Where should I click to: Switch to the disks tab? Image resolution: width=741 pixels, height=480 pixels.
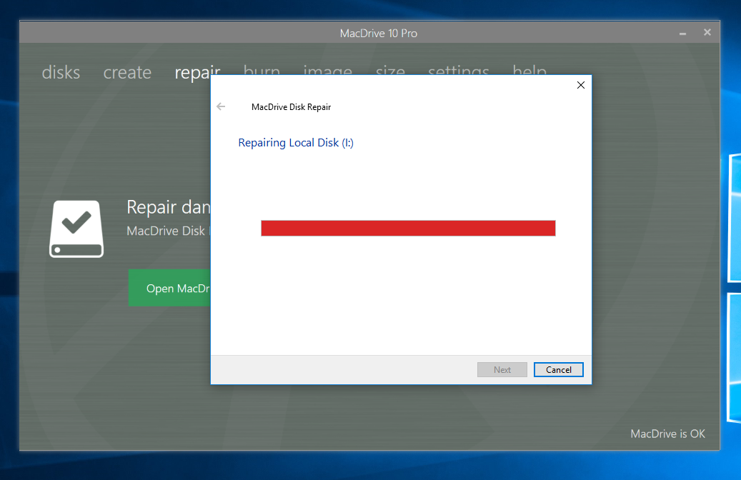pos(61,72)
